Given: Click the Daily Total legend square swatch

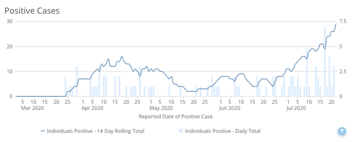Looking at the screenshot, I should pyautogui.click(x=180, y=131).
